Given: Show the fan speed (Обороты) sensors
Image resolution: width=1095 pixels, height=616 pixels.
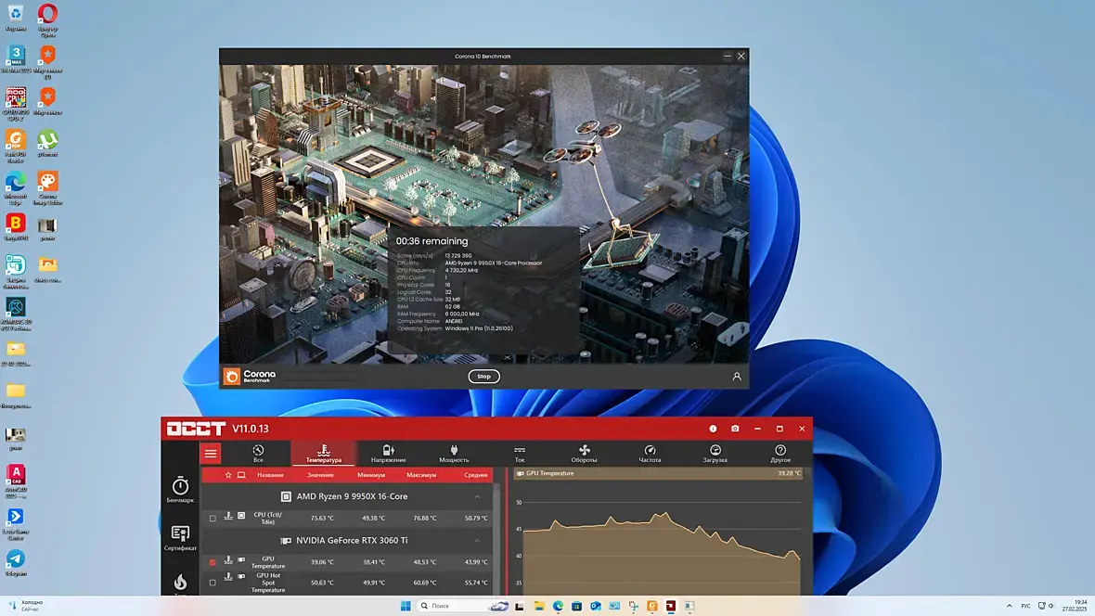Looking at the screenshot, I should (584, 454).
